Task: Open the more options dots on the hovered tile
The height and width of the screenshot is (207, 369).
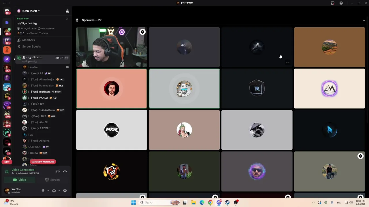Action: (288, 62)
